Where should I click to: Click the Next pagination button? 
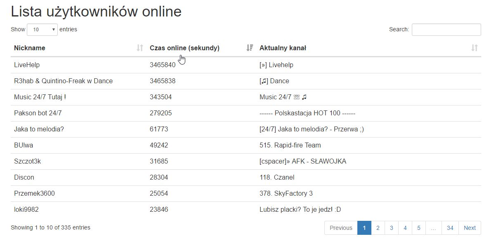point(470,228)
